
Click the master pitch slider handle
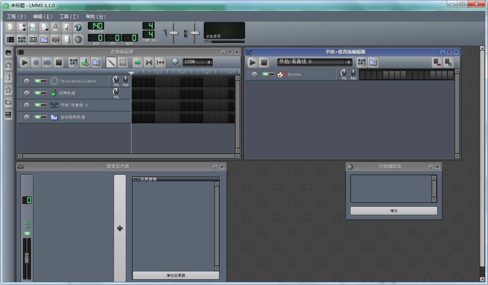coord(195,33)
